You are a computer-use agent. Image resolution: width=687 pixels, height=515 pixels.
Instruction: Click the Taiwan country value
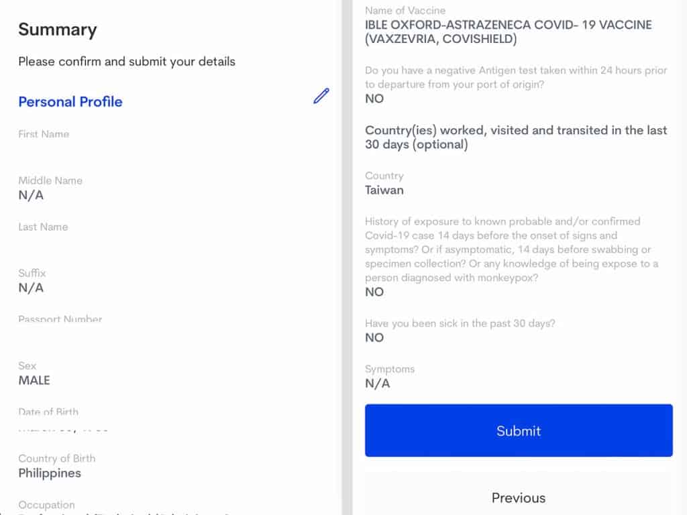tap(384, 190)
